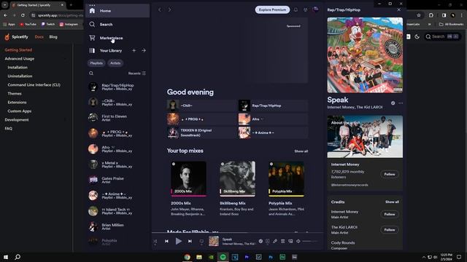The width and height of the screenshot is (467, 262).
Task: Open the Skillibeng Mix cover
Action: 237,178
